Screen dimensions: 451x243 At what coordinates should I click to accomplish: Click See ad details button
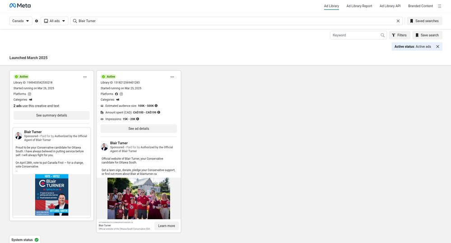pyautogui.click(x=138, y=128)
